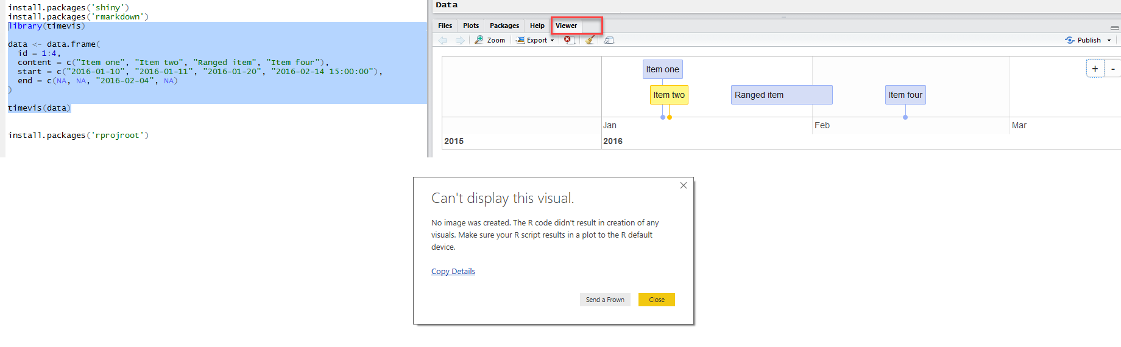Click the Copy Details link
1121x347 pixels.
coord(453,272)
